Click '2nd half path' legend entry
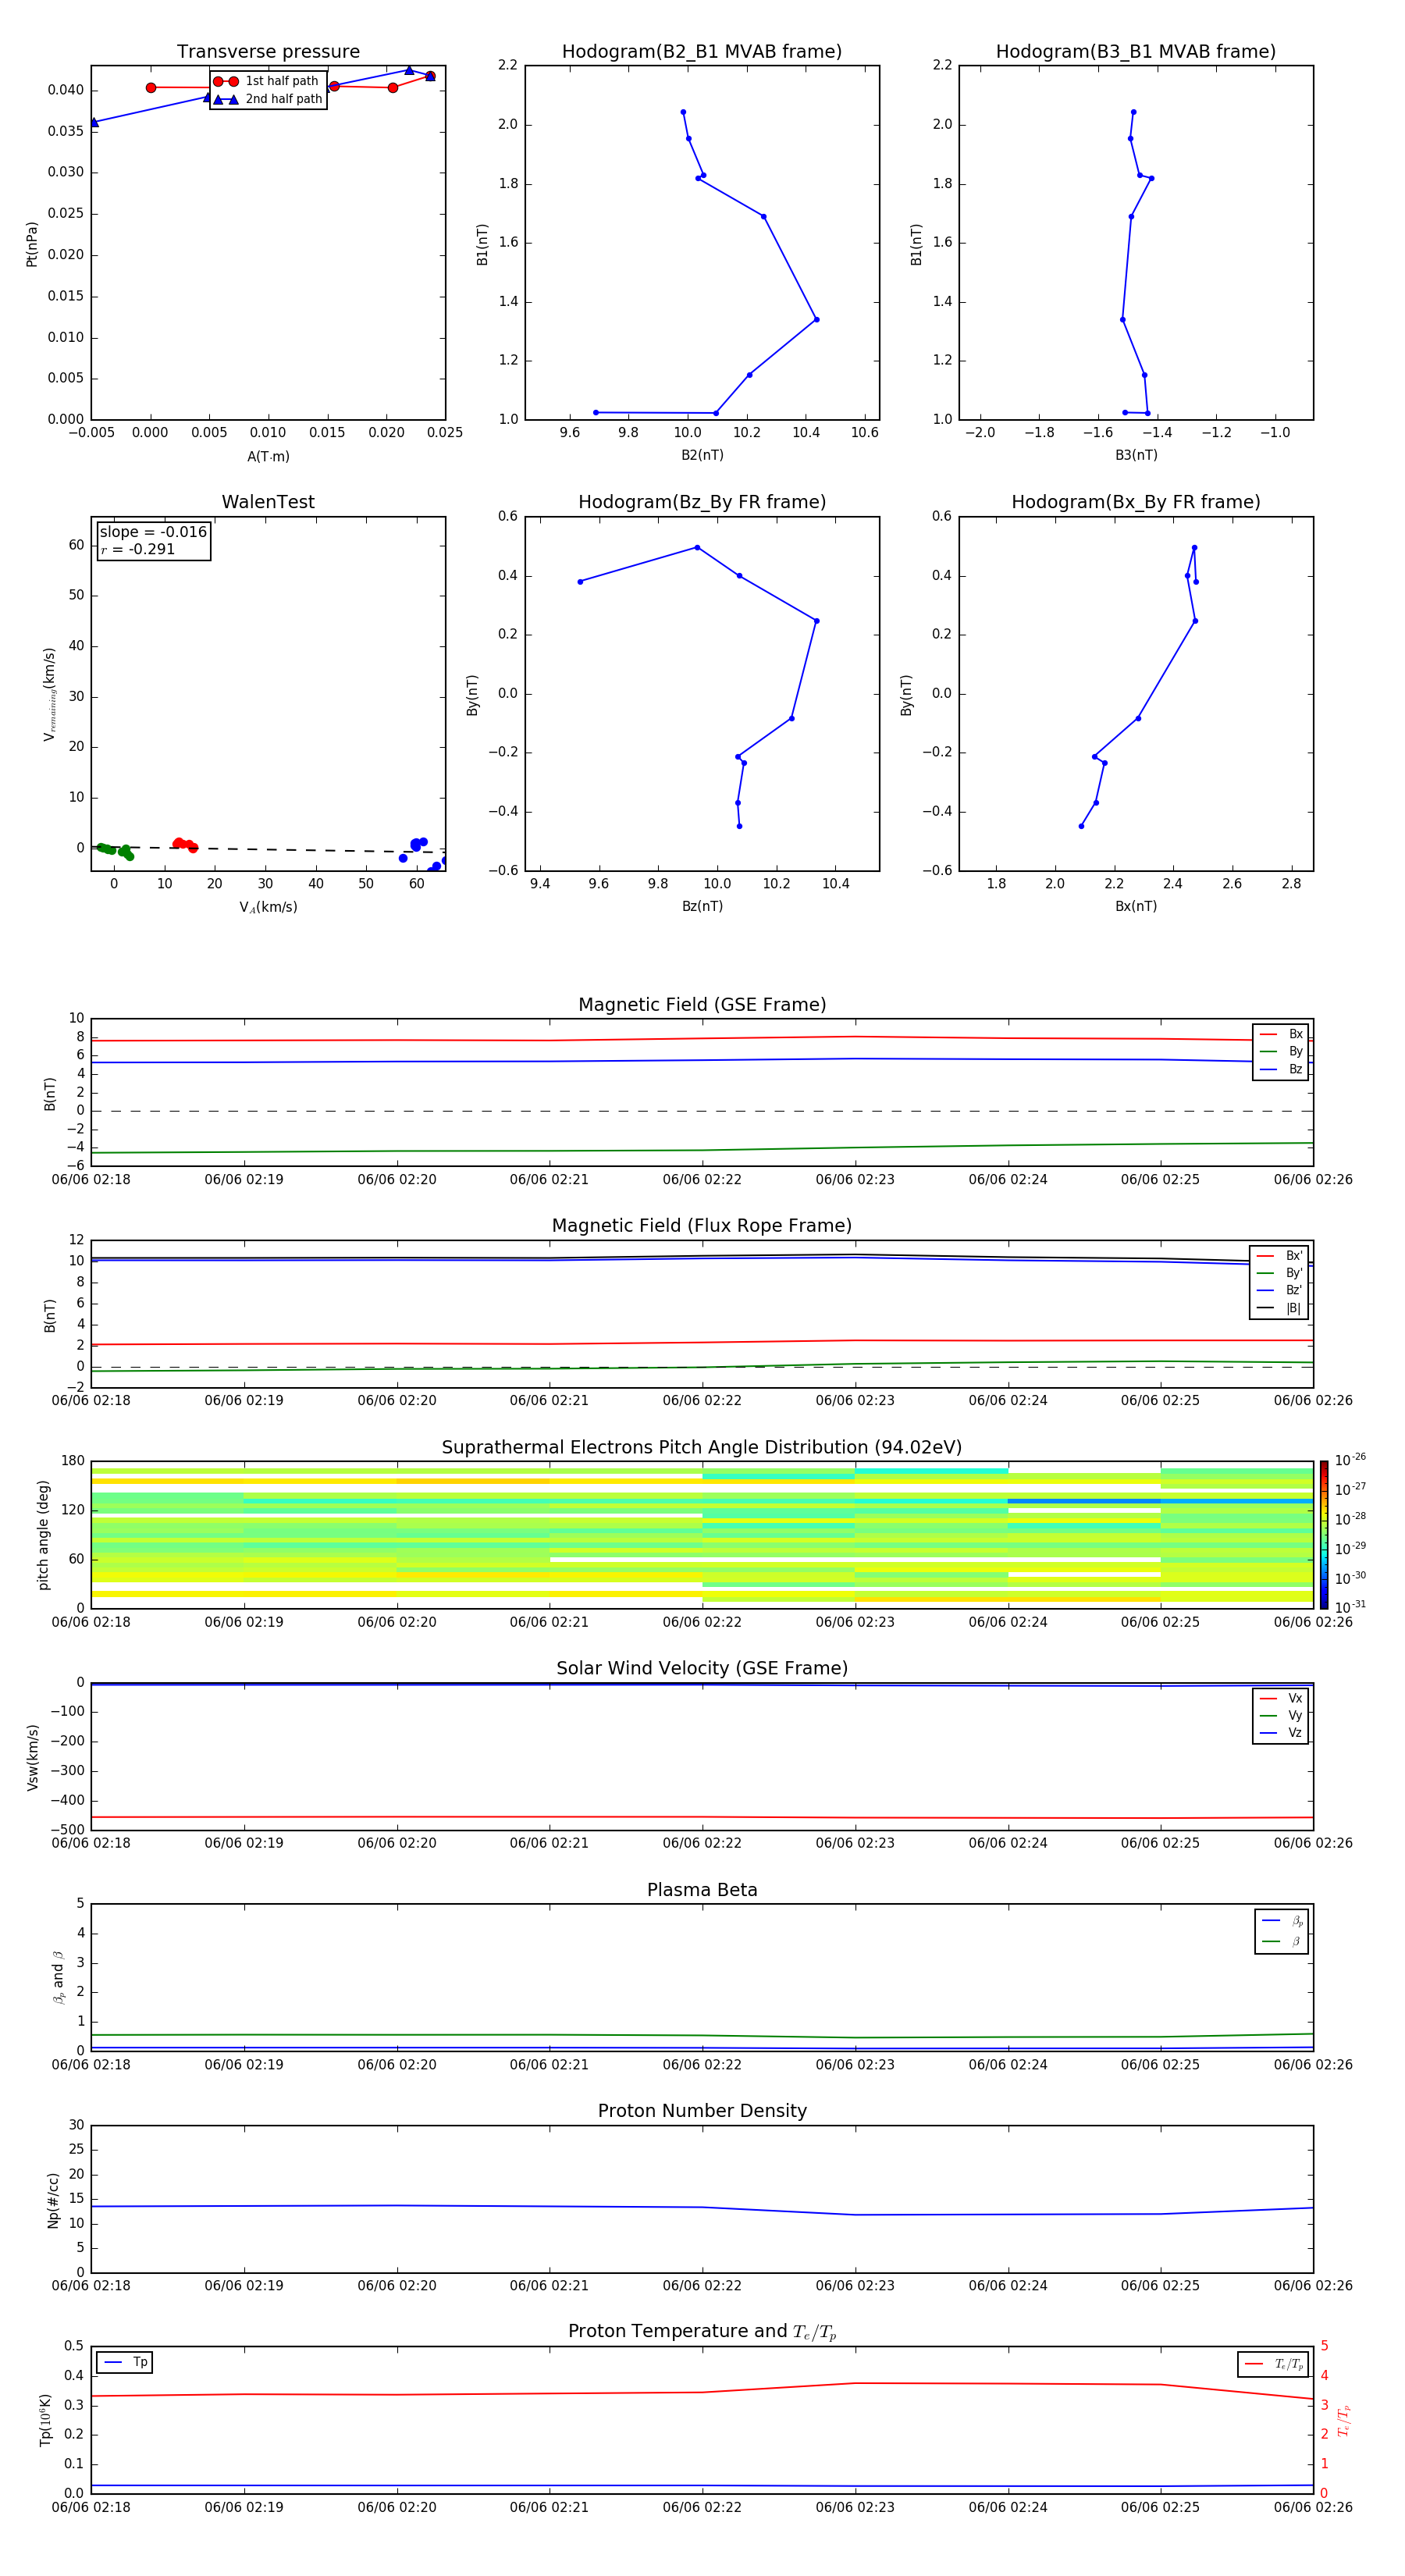Viewport: 1405px width, 2576px height. [268, 99]
